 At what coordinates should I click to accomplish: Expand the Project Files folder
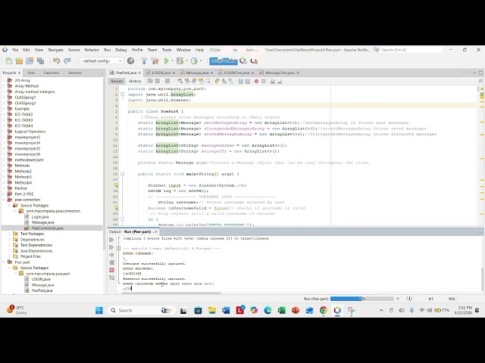10,256
